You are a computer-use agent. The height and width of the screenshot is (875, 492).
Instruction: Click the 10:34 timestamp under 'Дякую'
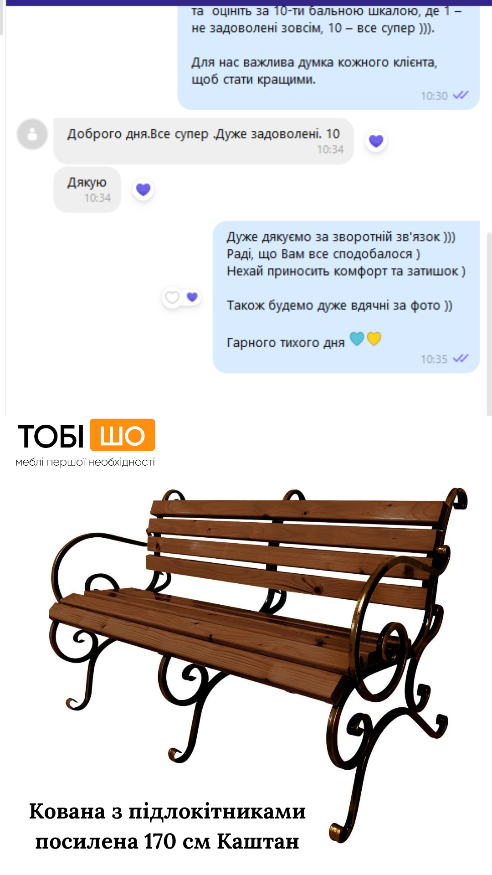97,198
